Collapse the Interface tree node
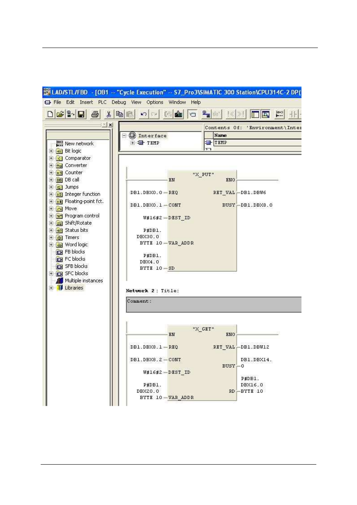Image resolution: width=357 pixels, height=505 pixels. 124,136
